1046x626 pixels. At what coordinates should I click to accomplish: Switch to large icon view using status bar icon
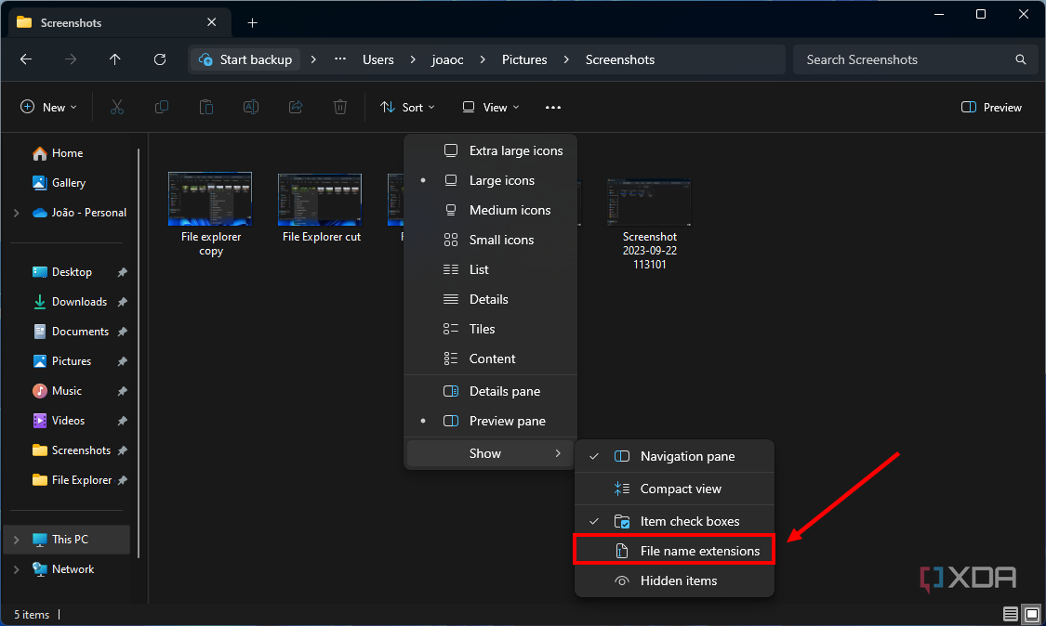click(x=1032, y=614)
